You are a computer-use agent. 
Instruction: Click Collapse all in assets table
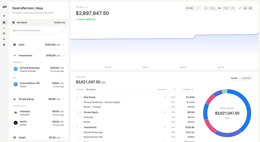(x=188, y=90)
